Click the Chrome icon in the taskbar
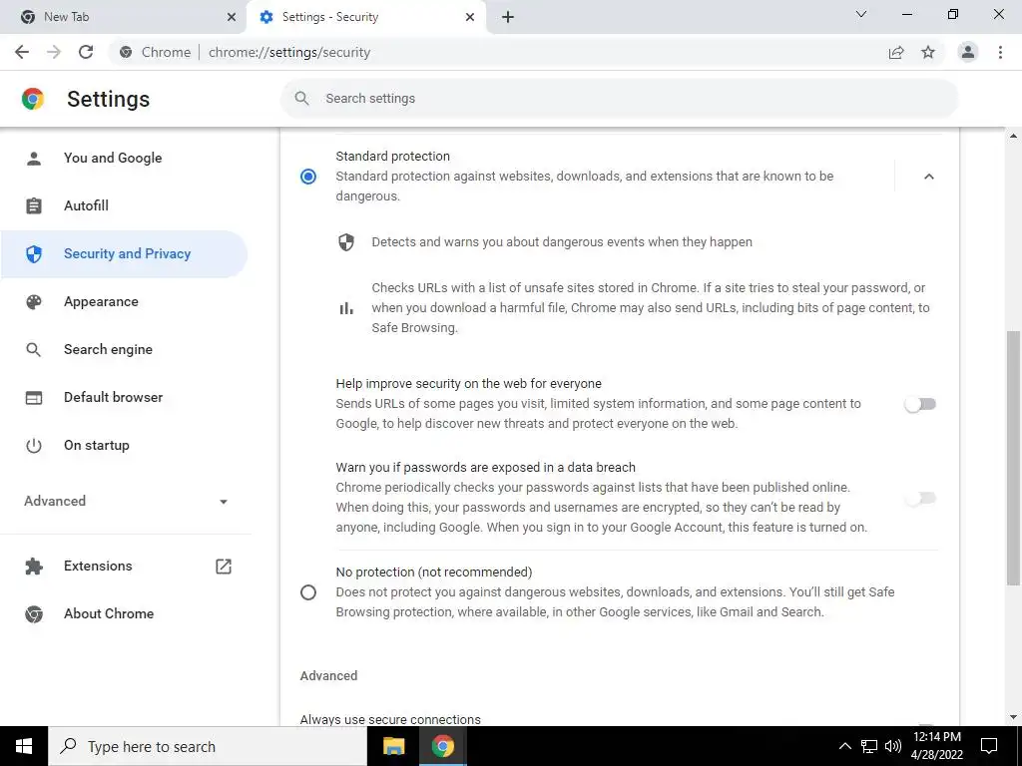This screenshot has width=1022, height=766. (442, 746)
